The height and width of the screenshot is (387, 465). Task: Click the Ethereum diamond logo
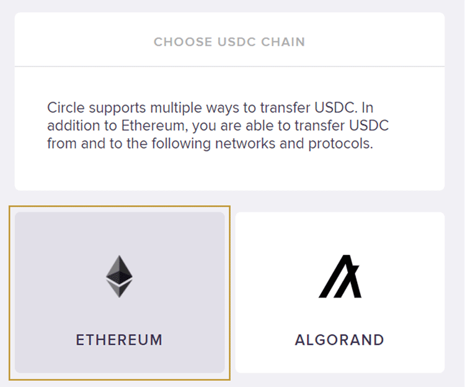pyautogui.click(x=119, y=276)
